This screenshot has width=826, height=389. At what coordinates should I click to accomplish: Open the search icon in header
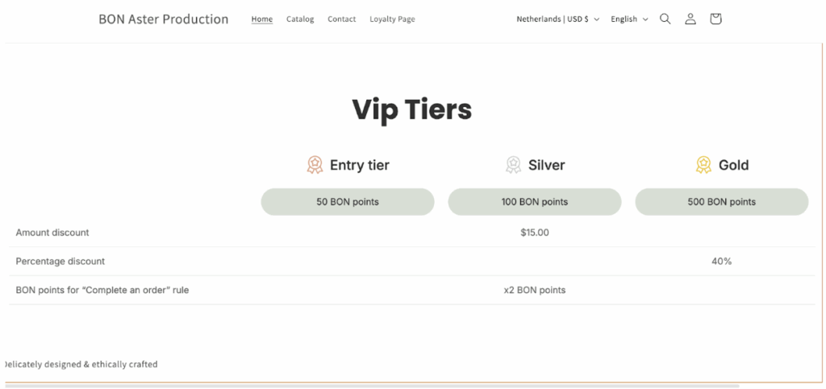tap(665, 19)
